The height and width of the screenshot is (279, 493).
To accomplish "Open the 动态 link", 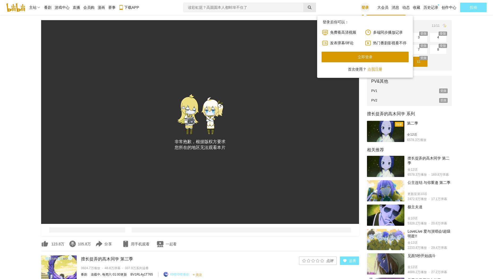I will coord(406,7).
